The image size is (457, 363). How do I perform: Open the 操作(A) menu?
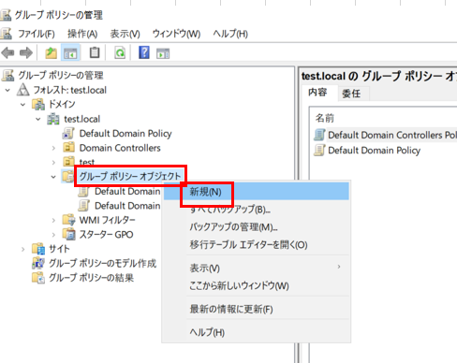pos(82,34)
